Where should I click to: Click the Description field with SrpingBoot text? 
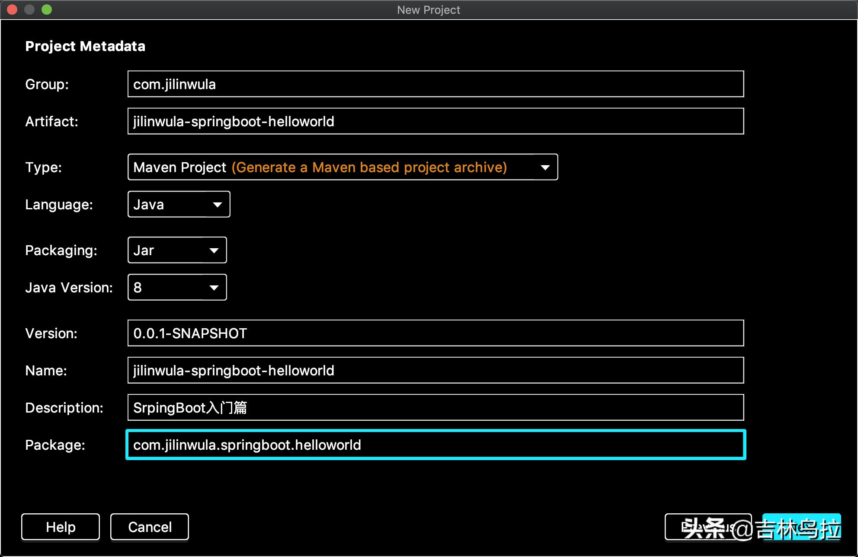tap(435, 407)
